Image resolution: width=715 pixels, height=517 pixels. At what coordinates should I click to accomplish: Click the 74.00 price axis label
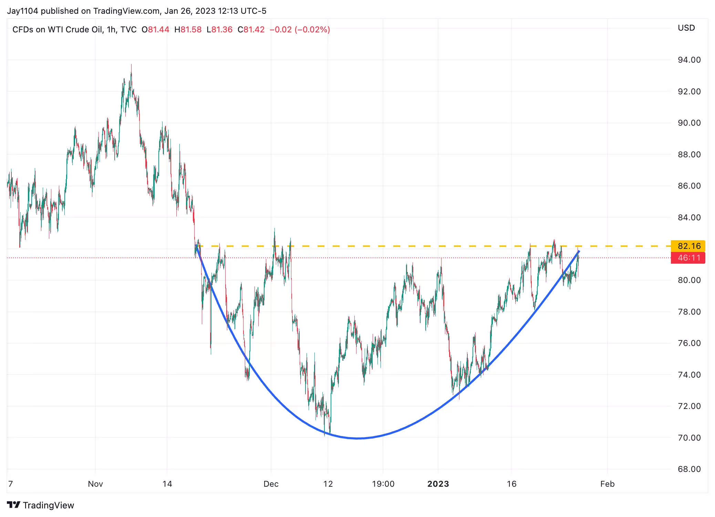(x=689, y=375)
